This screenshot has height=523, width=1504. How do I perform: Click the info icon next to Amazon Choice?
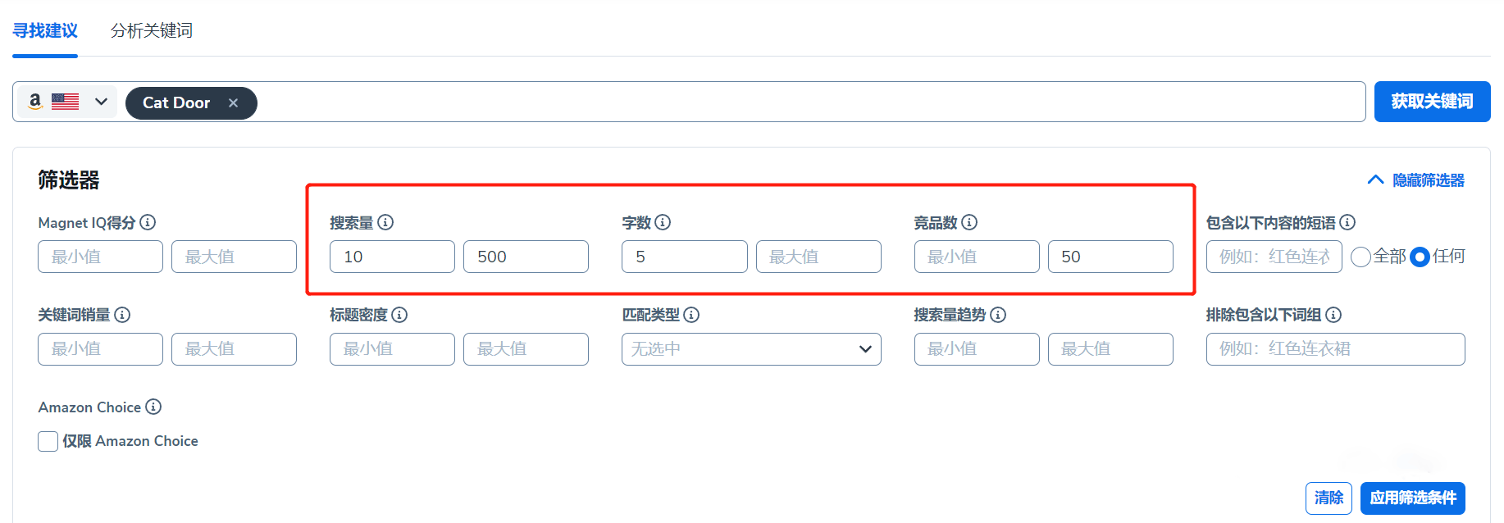153,407
